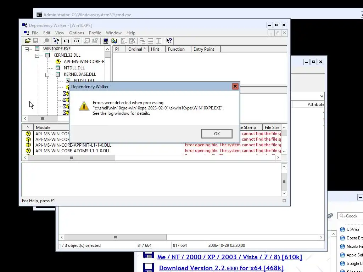The height and width of the screenshot is (272, 363).
Task: Click the Cascade windows toolbar icon
Action: [x=143, y=41]
